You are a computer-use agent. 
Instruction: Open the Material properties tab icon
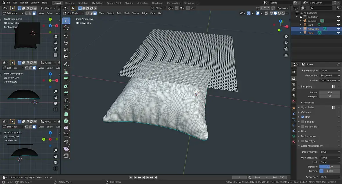click(x=294, y=142)
